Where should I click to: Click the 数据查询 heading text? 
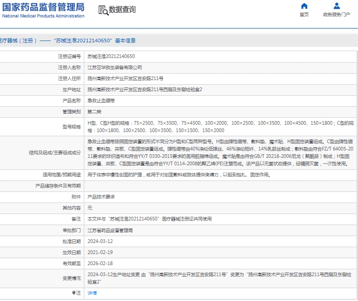pyautogui.click(x=122, y=10)
